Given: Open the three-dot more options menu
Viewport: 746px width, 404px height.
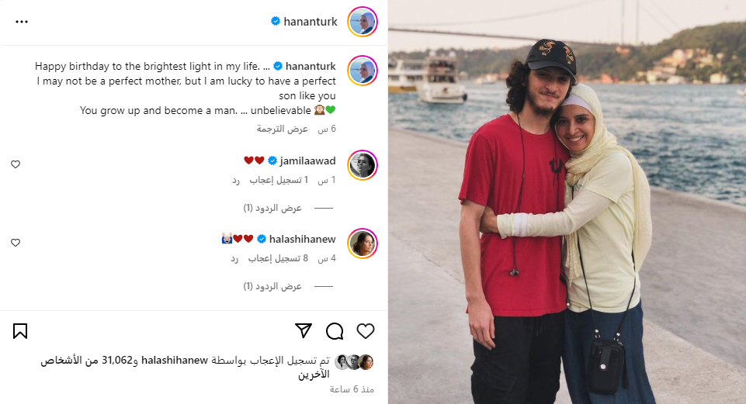Looking at the screenshot, I should tap(22, 22).
